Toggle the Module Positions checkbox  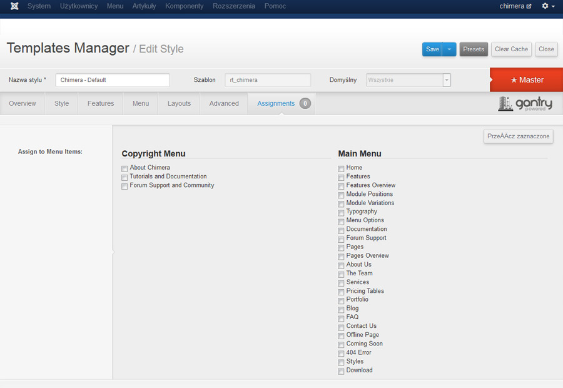pyautogui.click(x=341, y=195)
